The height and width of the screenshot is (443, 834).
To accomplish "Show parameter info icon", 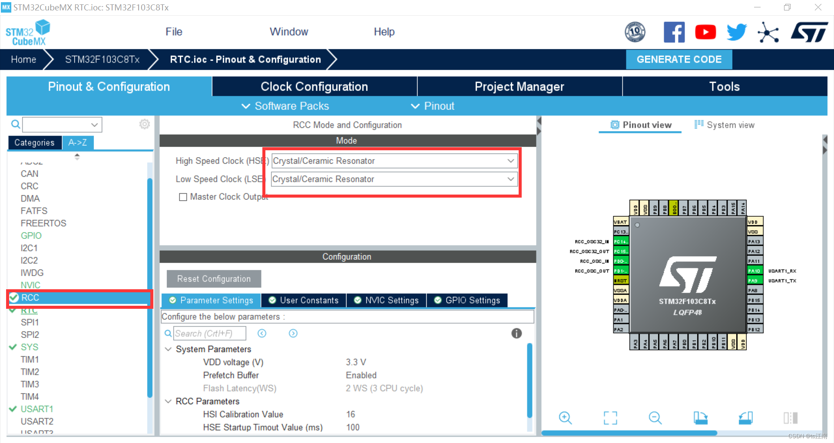I will 516,333.
